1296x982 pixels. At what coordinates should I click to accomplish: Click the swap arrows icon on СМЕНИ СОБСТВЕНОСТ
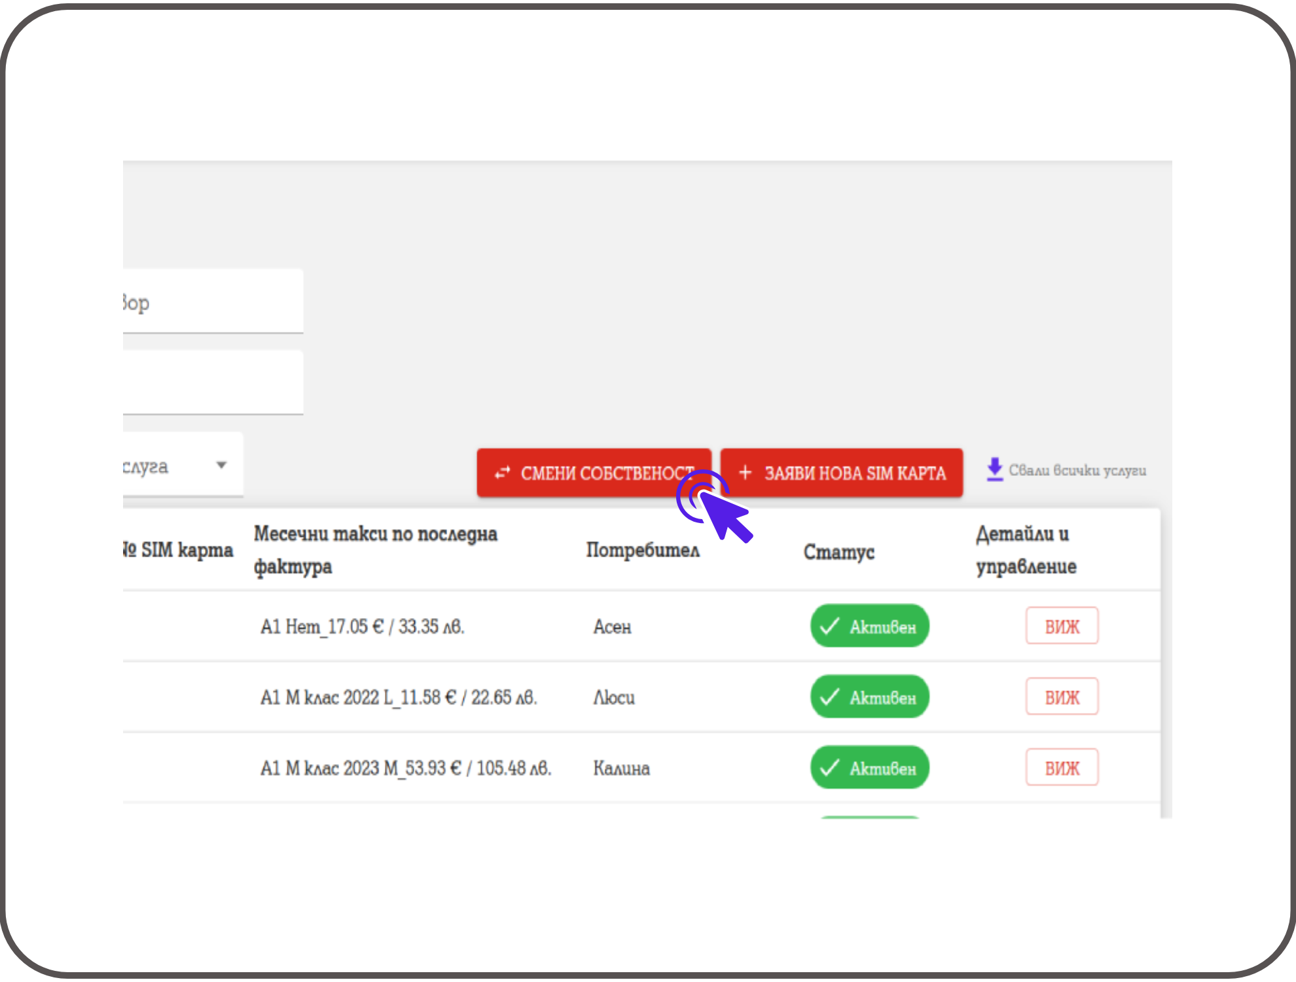502,473
